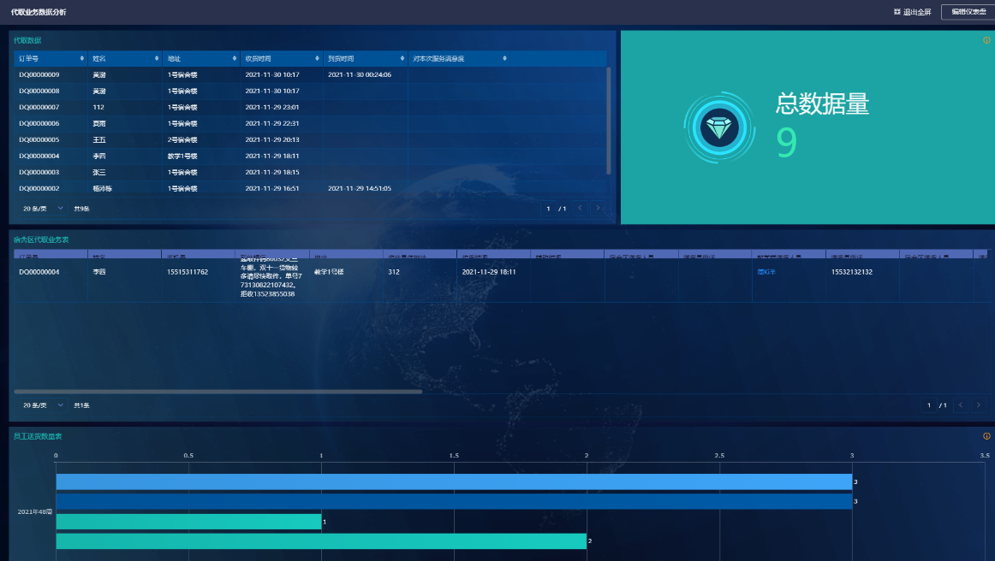Click next page arrow in 宿舍区代取业务表
Screen dimensions: 995x561
click(x=979, y=405)
